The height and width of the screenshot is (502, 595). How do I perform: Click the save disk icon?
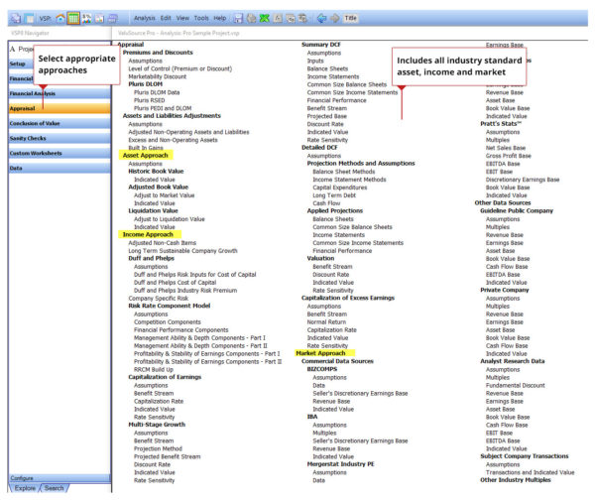(x=238, y=18)
